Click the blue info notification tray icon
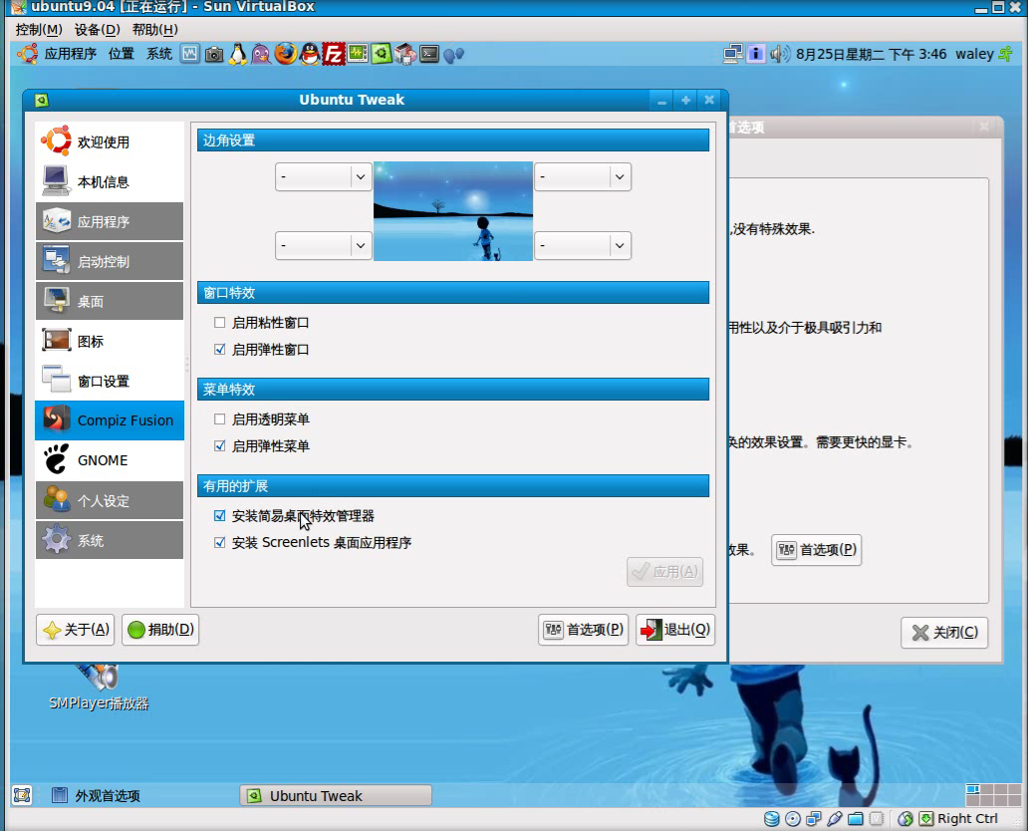The width and height of the screenshot is (1028, 831). [x=756, y=54]
